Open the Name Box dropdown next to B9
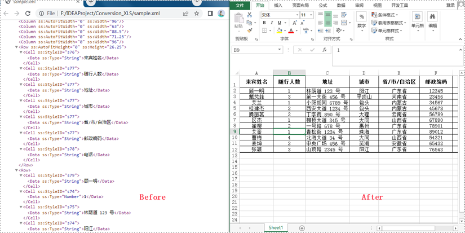The height and width of the screenshot is (233, 465). coord(280,50)
